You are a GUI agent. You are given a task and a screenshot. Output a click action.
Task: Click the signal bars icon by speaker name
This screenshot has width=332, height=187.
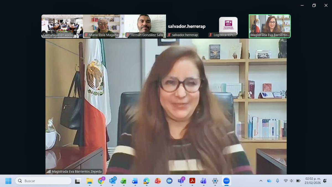(48, 171)
